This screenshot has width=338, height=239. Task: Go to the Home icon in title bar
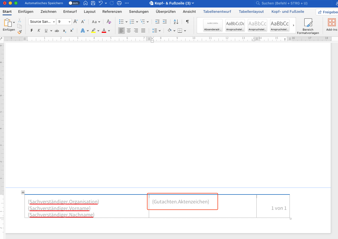click(x=86, y=3)
